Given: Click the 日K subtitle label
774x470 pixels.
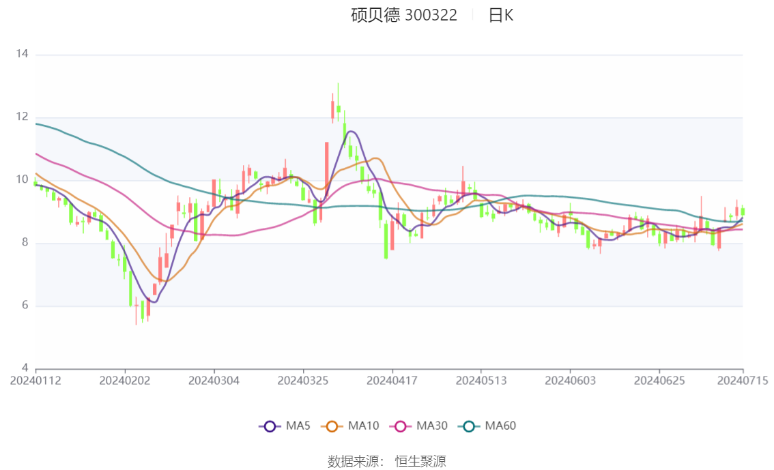Looking at the screenshot, I should (x=500, y=15).
